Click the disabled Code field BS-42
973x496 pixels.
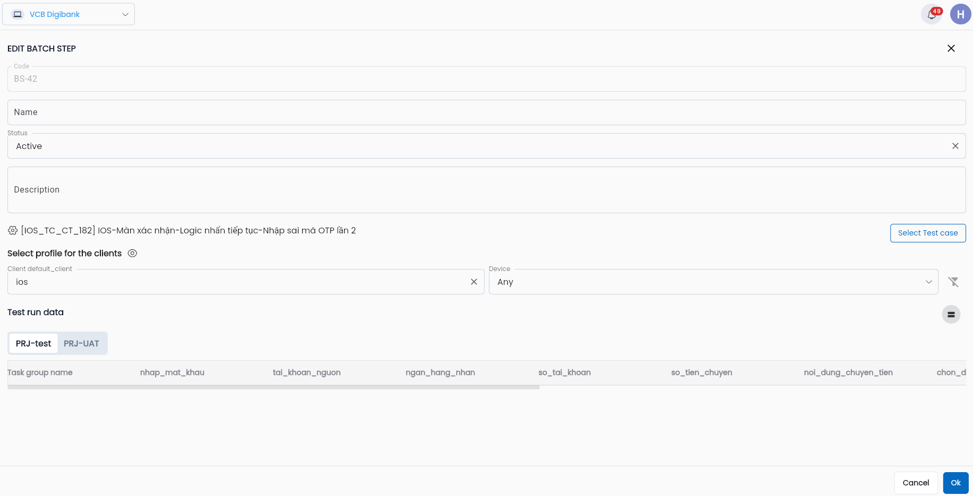(x=486, y=79)
